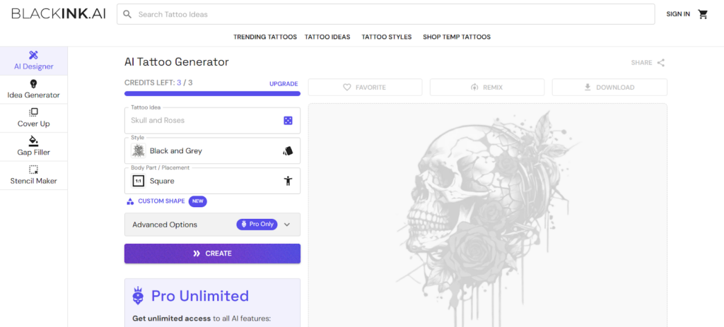The image size is (724, 327).
Task: Click the UPGRADE credits link
Action: point(284,83)
